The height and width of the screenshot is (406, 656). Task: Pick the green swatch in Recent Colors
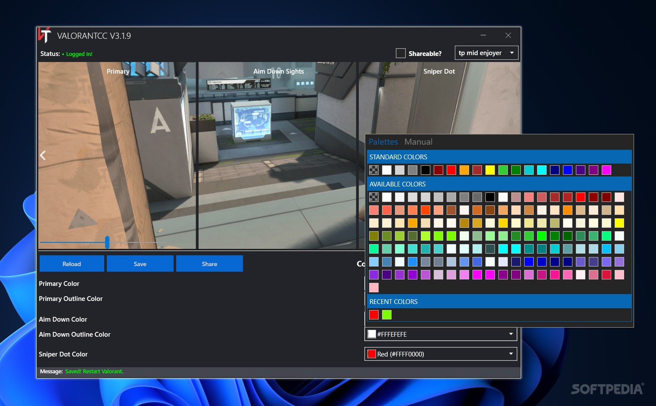pos(387,315)
